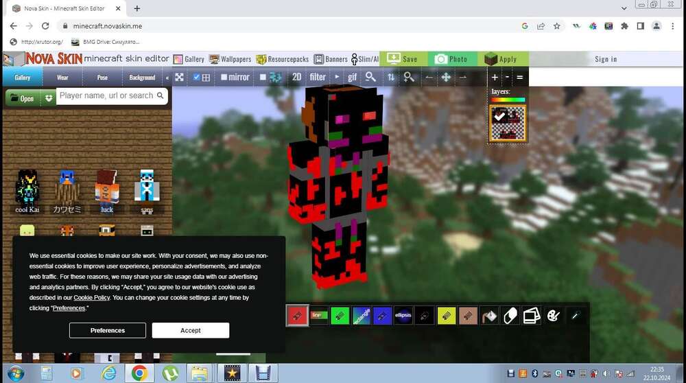Open the photos overlay tool
Image resolution: width=686 pixels, height=383 pixels.
click(532, 316)
